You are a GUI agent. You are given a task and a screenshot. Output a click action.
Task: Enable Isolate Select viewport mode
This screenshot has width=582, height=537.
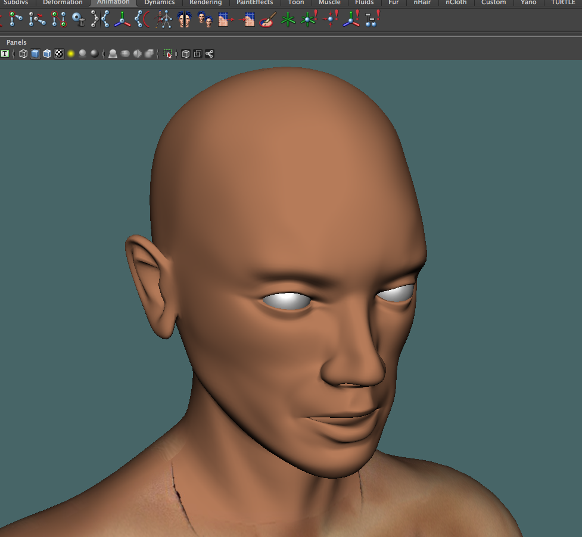click(168, 54)
